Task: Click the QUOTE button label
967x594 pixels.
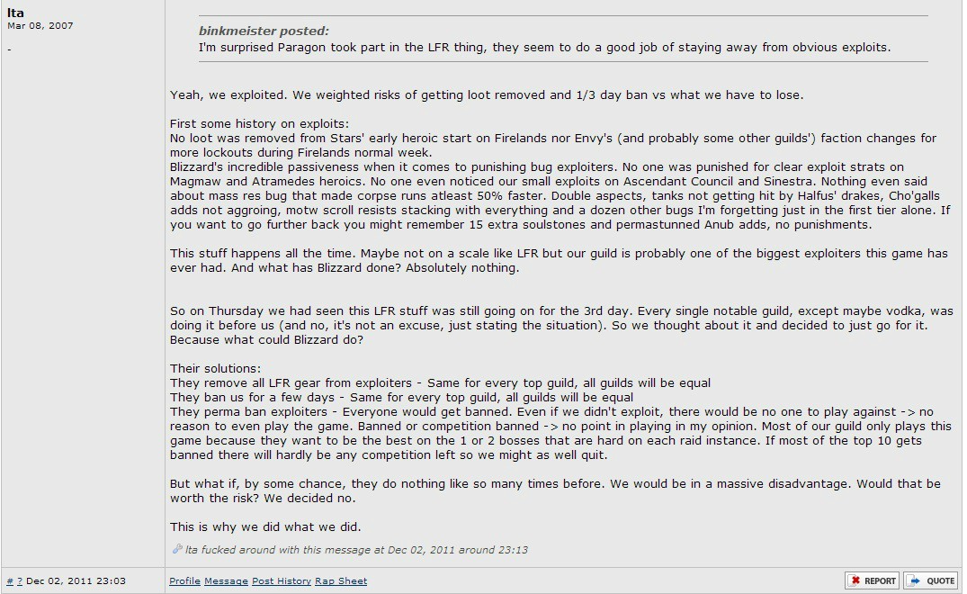Action: (941, 580)
